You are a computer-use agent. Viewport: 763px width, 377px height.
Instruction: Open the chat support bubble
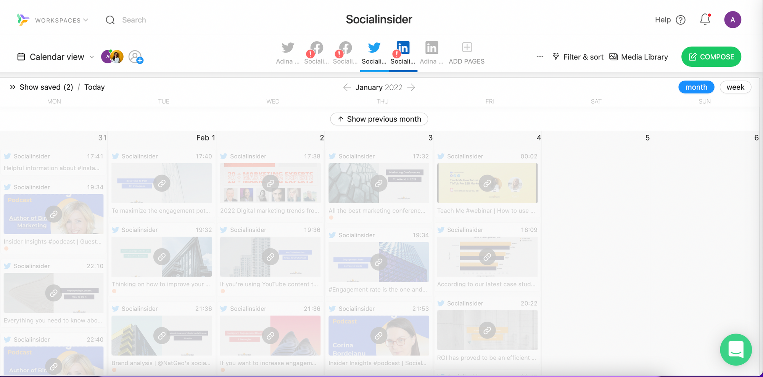click(736, 350)
